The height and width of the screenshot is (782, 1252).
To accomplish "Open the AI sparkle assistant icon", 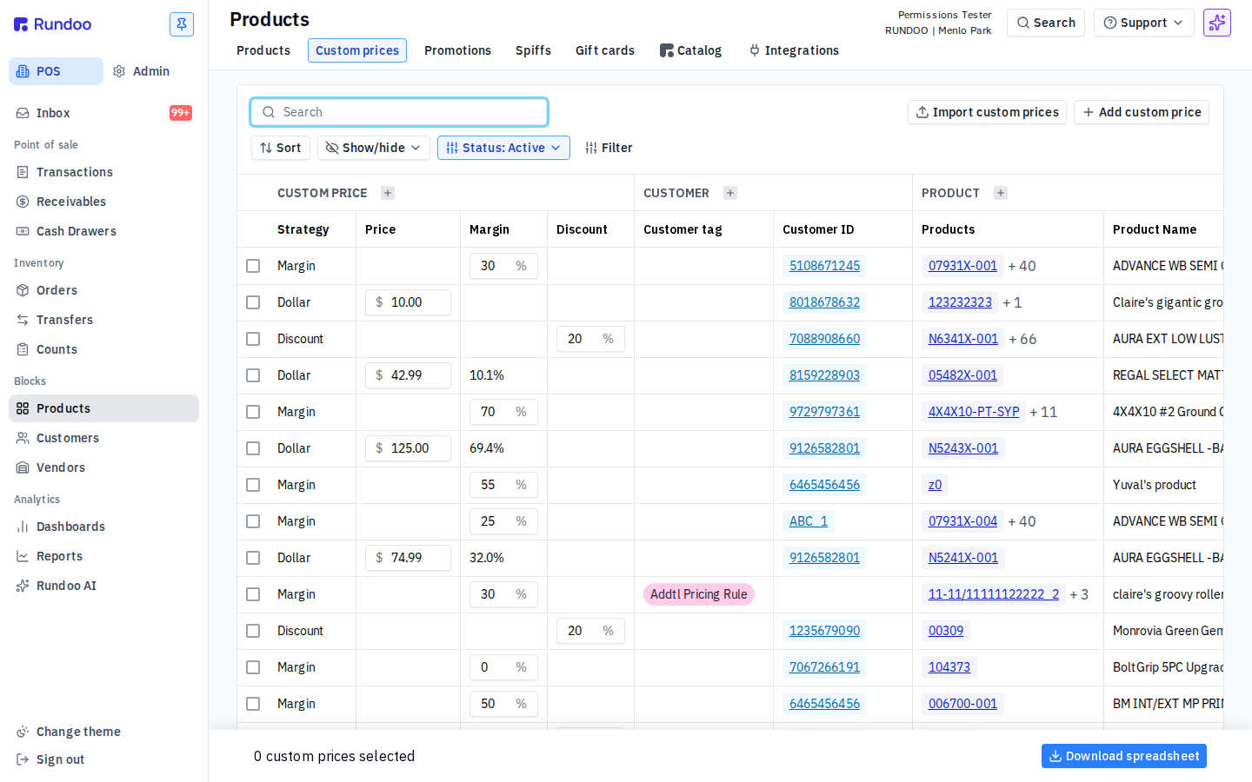I will click(x=1217, y=23).
